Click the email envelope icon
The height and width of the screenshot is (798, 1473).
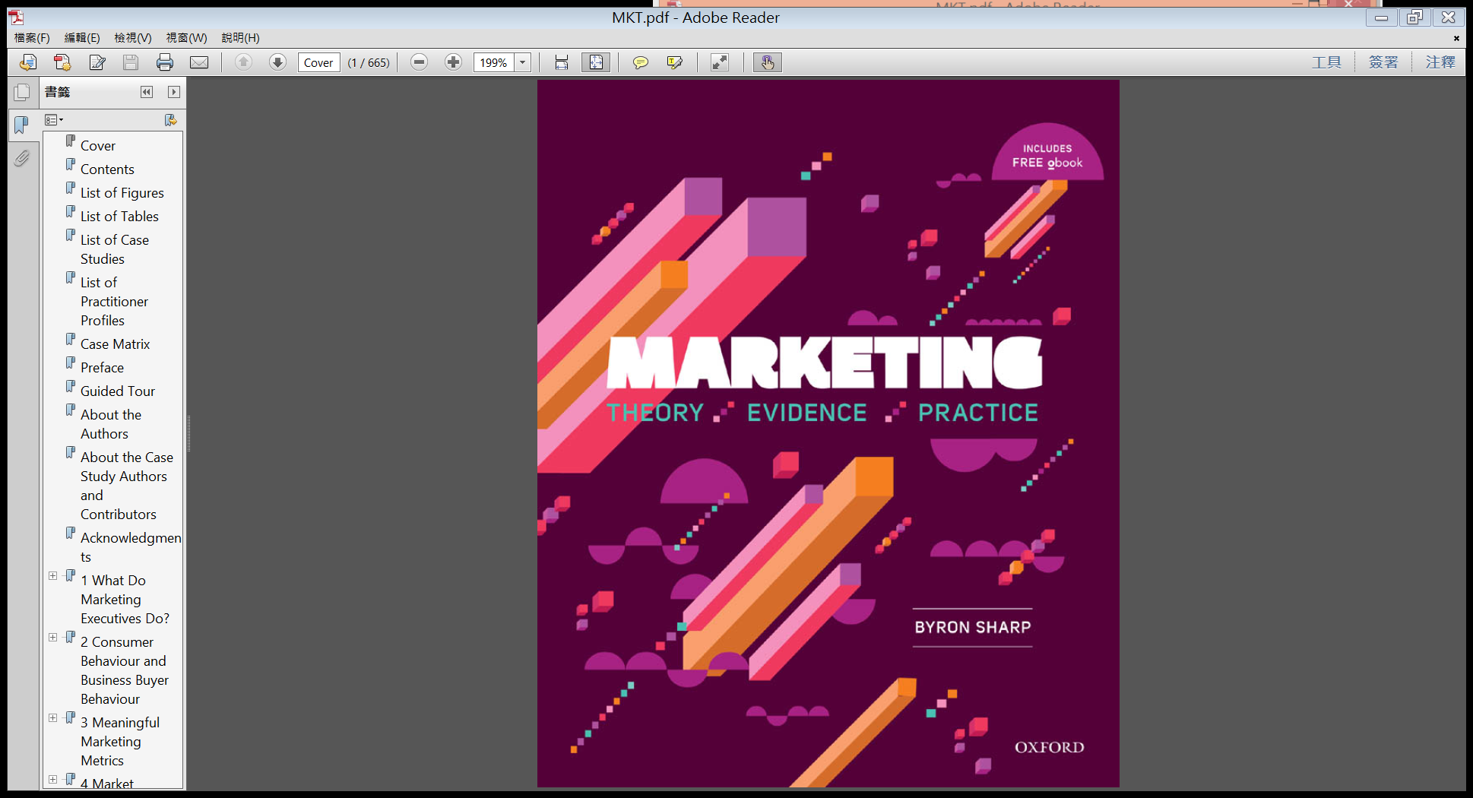tap(199, 62)
